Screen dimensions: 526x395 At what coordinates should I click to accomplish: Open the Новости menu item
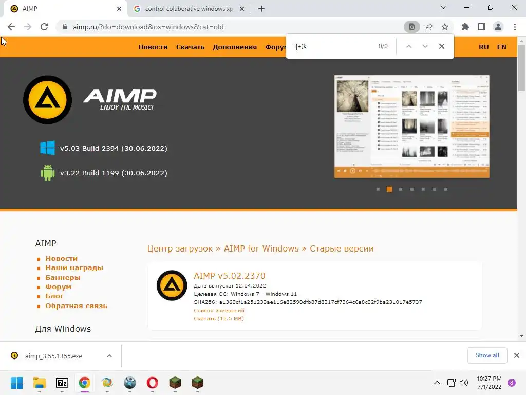[153, 47]
